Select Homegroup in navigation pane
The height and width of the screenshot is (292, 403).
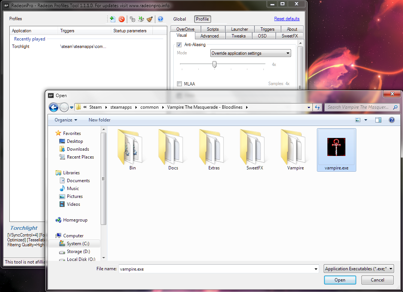(x=75, y=220)
